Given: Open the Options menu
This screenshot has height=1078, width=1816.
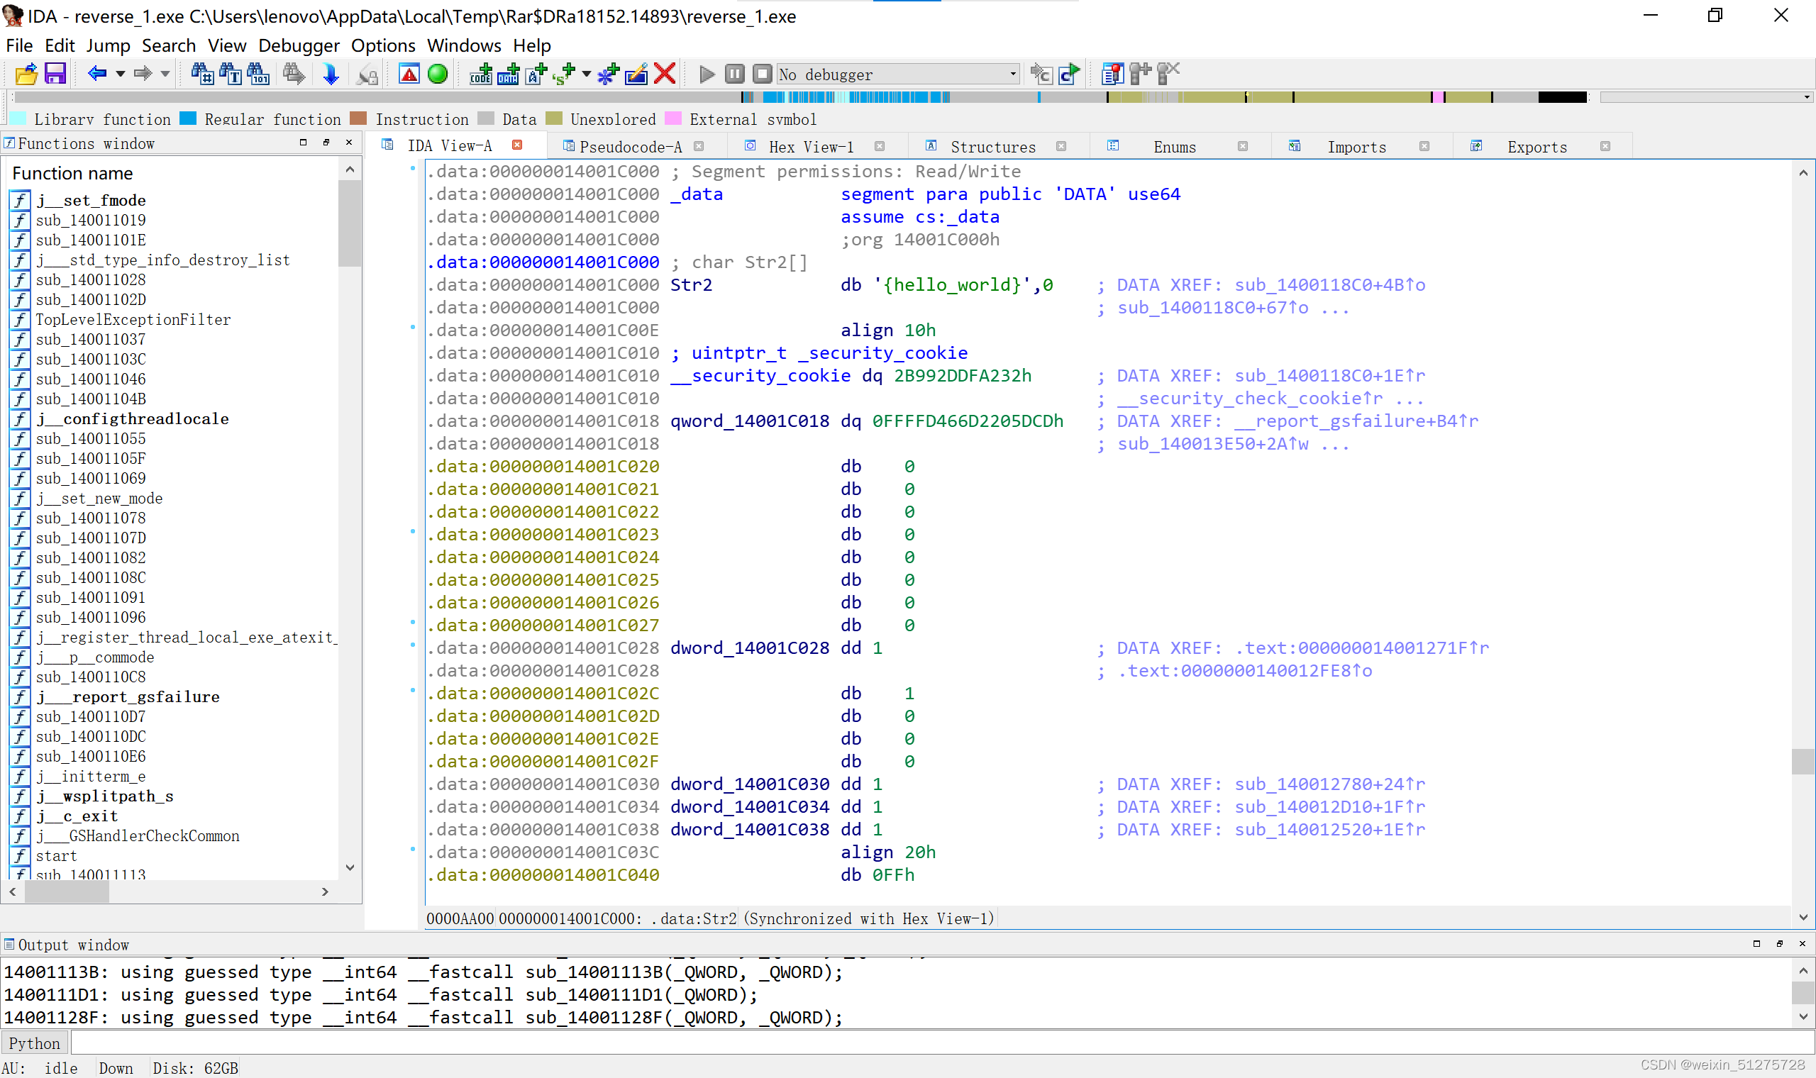Looking at the screenshot, I should (x=383, y=46).
